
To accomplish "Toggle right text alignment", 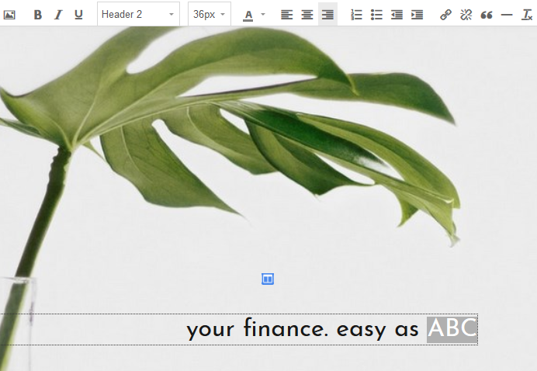I will (327, 15).
